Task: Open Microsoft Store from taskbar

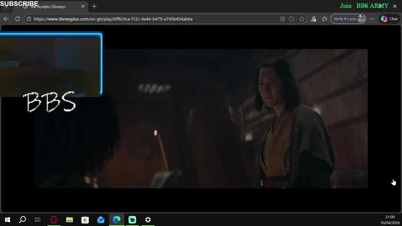Action: 85,220
